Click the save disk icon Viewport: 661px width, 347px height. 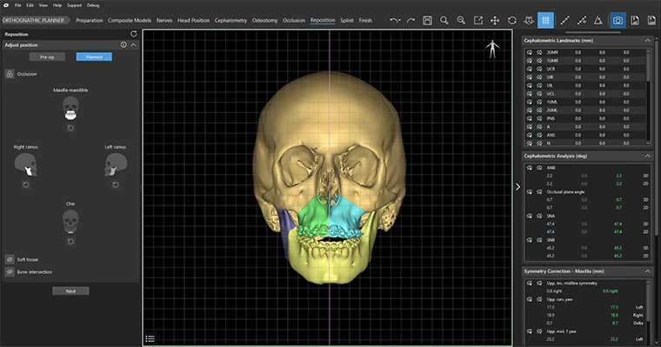point(427,20)
